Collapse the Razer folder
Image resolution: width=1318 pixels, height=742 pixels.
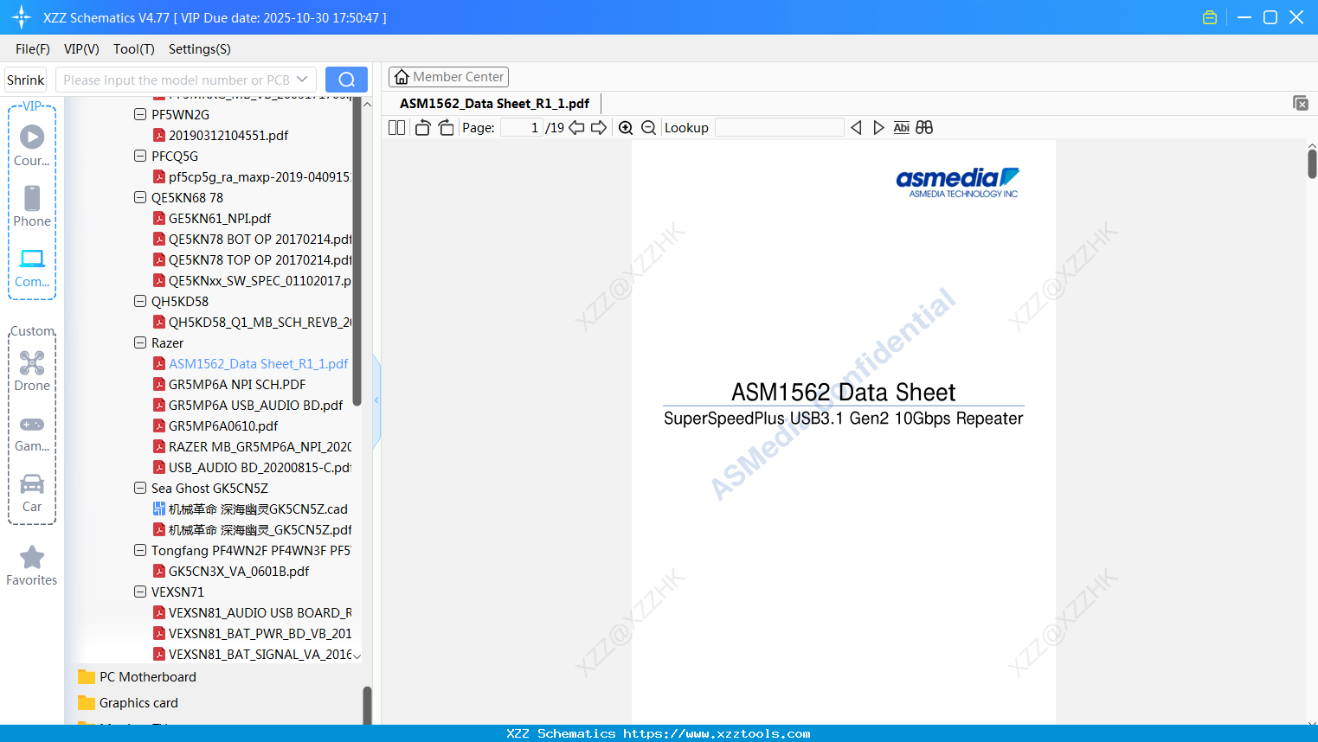[x=140, y=342]
